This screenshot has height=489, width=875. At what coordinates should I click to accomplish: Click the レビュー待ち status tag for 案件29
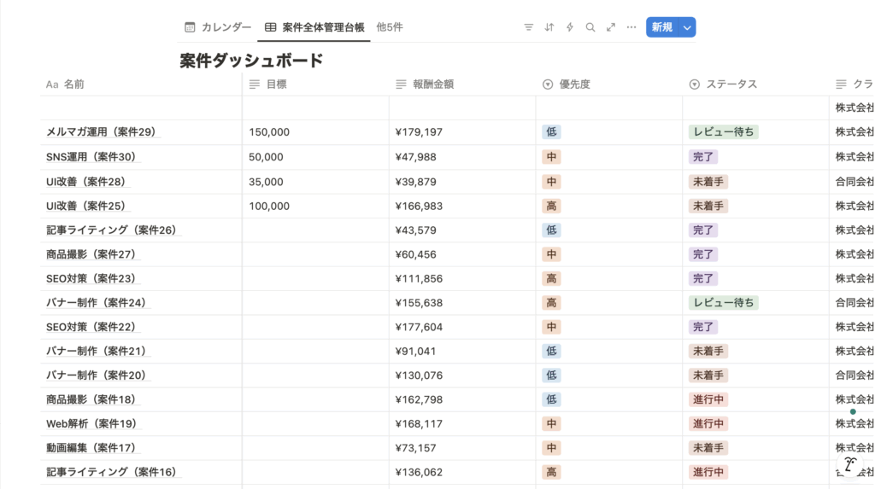pos(723,132)
